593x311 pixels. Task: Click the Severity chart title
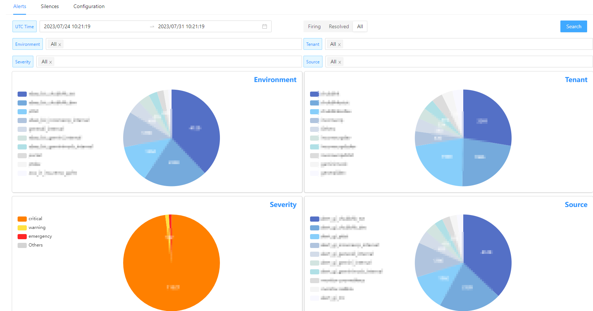tap(283, 204)
